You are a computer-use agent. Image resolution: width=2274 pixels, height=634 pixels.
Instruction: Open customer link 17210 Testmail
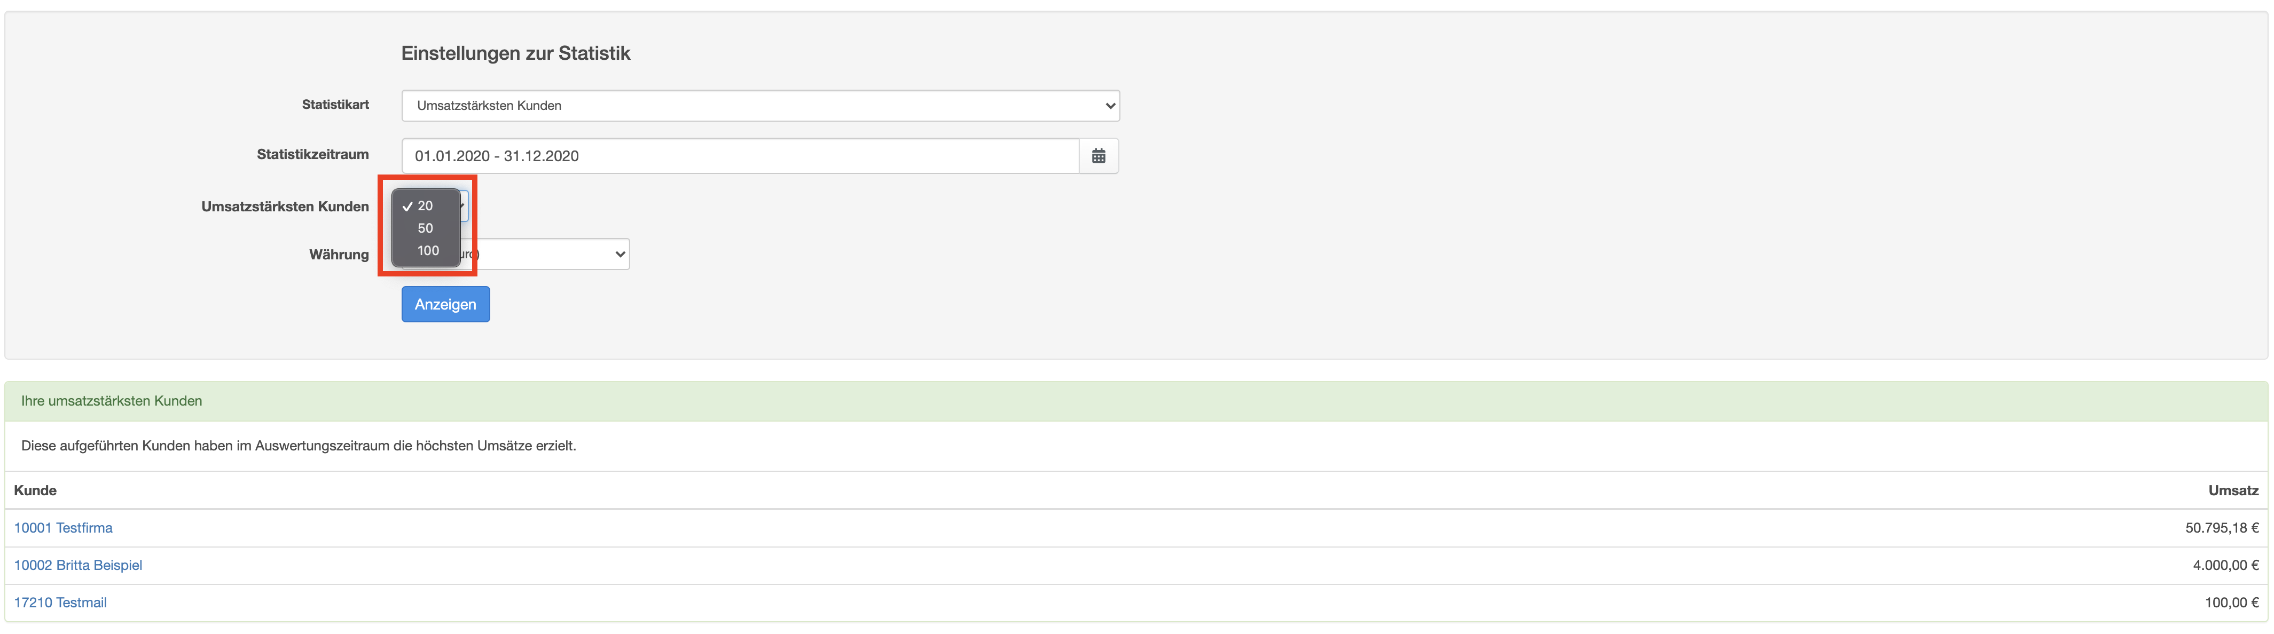(60, 603)
